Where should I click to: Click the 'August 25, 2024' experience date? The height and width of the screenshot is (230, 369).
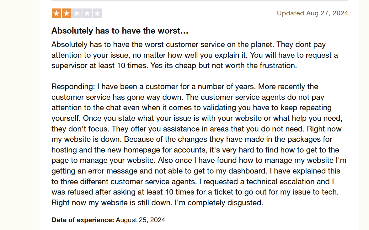(140, 220)
